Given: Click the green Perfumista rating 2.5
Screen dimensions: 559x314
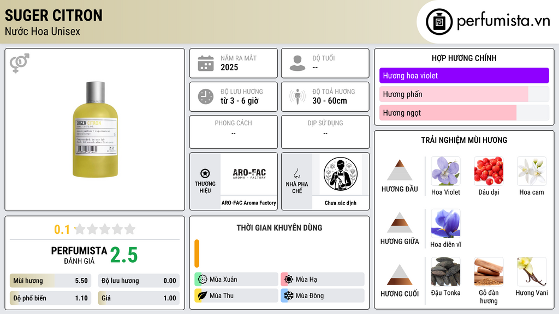Looking at the screenshot, I should point(124,255).
